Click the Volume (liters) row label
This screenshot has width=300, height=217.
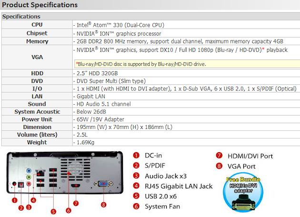(x=37, y=135)
